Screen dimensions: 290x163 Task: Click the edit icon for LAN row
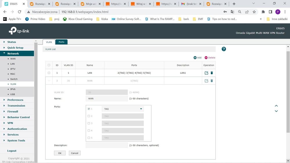pos(206,73)
